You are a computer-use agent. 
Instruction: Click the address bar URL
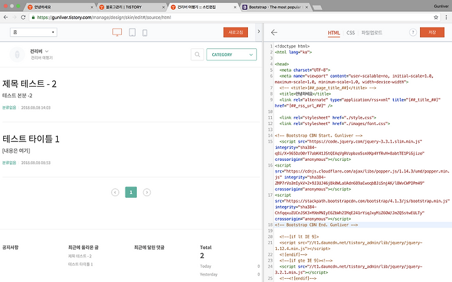tap(104, 18)
